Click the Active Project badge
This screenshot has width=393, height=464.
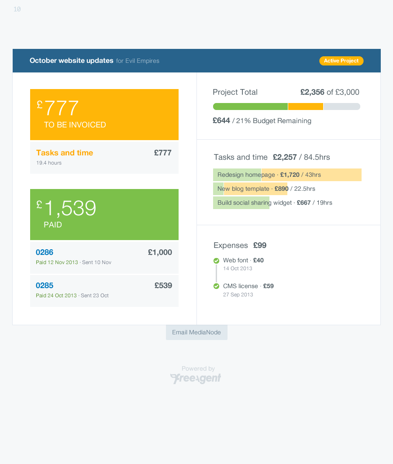coord(341,61)
